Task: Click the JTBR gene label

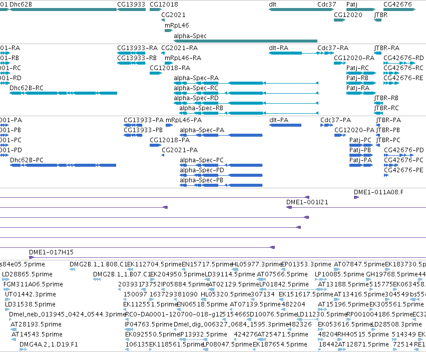Action: (x=380, y=15)
